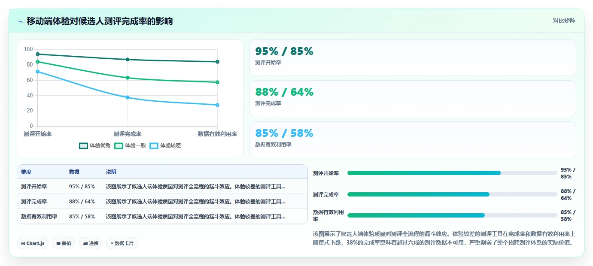This screenshot has height=266, width=593.
Task: Toggle the 体验优秀 legend item
Action: [x=95, y=145]
